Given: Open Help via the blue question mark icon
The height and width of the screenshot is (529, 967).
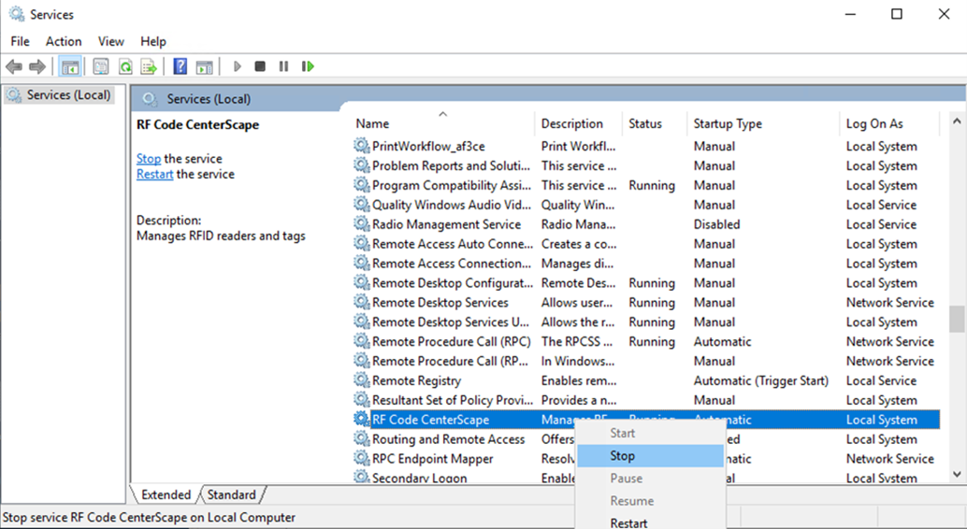Looking at the screenshot, I should [x=180, y=66].
